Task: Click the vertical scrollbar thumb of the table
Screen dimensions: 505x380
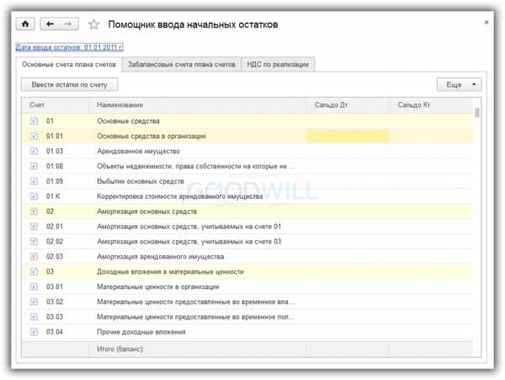Action: 477,113
